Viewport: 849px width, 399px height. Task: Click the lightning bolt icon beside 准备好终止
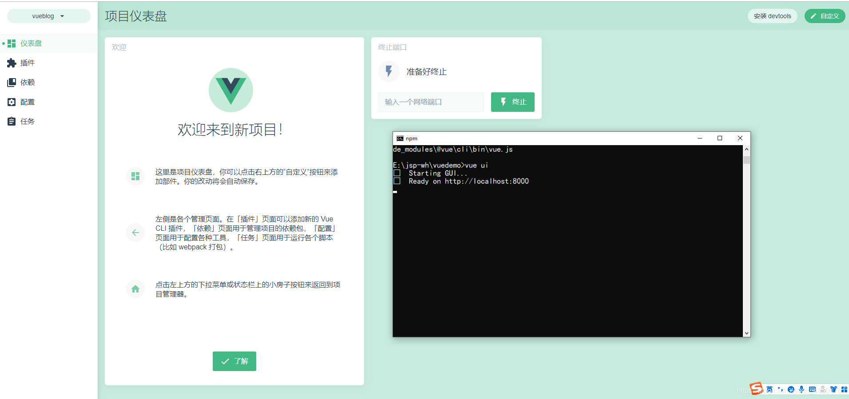point(389,71)
